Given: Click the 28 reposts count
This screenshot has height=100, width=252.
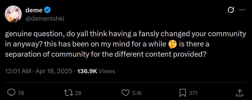Looking at the screenshot, I should 78,93.
